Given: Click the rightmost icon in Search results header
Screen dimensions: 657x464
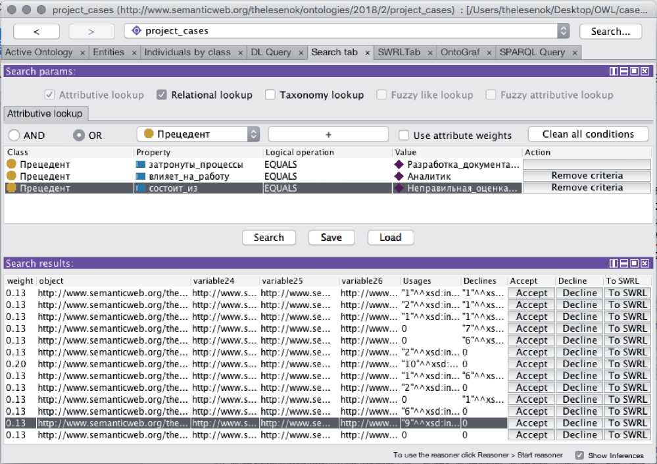Looking at the screenshot, I should click(645, 263).
